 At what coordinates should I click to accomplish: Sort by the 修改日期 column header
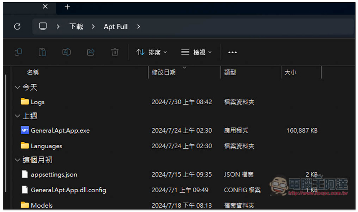pos(164,72)
